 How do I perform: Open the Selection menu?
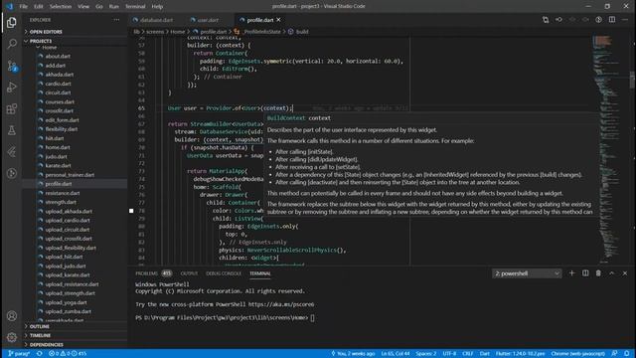click(x=61, y=7)
